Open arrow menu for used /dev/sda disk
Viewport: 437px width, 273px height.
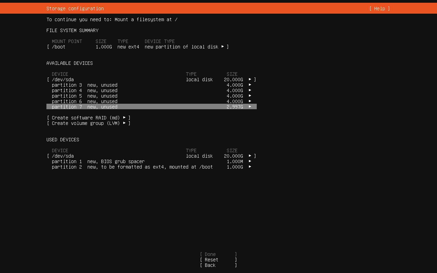[250, 156]
